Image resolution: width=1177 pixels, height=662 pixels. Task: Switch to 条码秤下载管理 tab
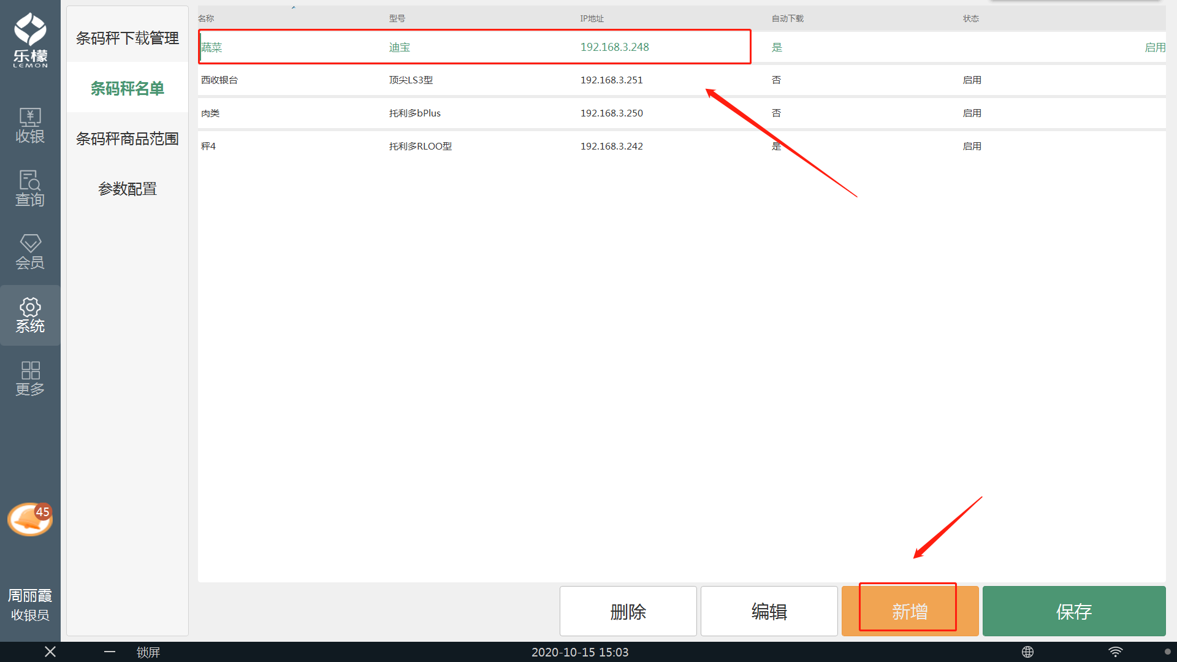click(x=128, y=38)
